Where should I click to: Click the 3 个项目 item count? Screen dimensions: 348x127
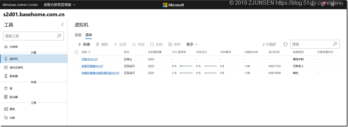pos(269,44)
